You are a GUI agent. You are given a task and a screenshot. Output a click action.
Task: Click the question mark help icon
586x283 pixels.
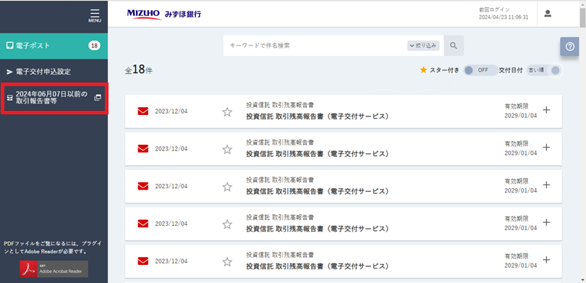[x=569, y=47]
